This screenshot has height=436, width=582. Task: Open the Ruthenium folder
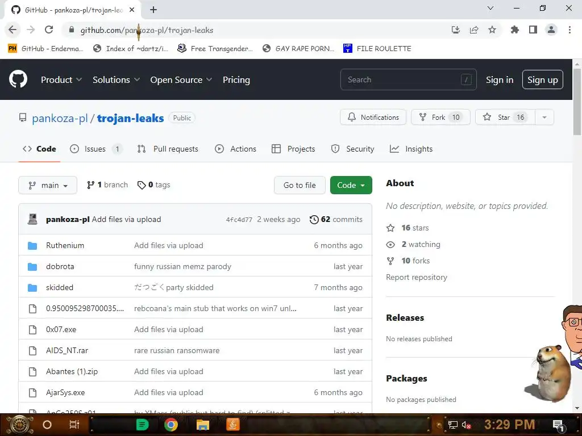tap(65, 245)
